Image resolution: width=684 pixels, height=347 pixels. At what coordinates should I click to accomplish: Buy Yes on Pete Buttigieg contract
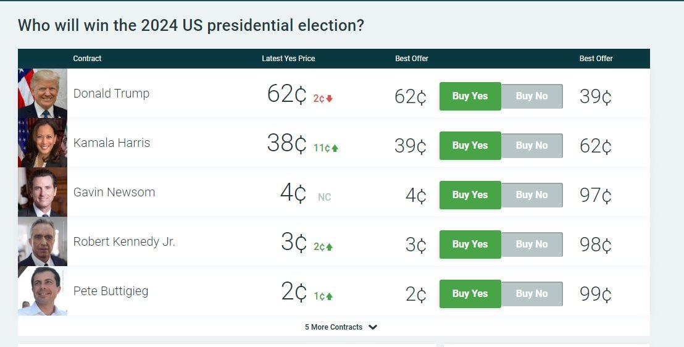pos(470,294)
